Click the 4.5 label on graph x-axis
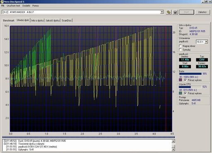Viewport: 212px width, 153px height. click(x=172, y=134)
